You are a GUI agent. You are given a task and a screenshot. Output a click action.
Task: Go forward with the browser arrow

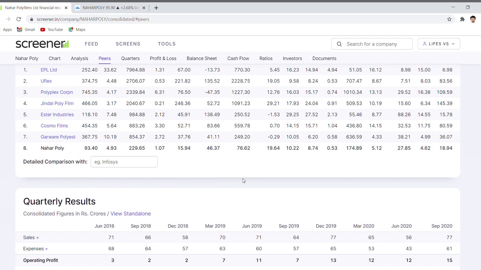pos(8,19)
